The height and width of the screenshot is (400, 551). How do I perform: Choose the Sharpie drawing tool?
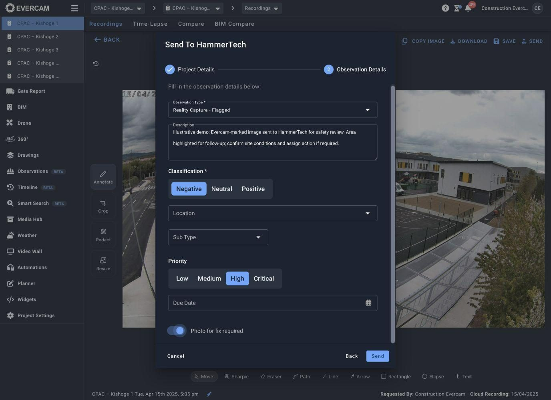(236, 376)
